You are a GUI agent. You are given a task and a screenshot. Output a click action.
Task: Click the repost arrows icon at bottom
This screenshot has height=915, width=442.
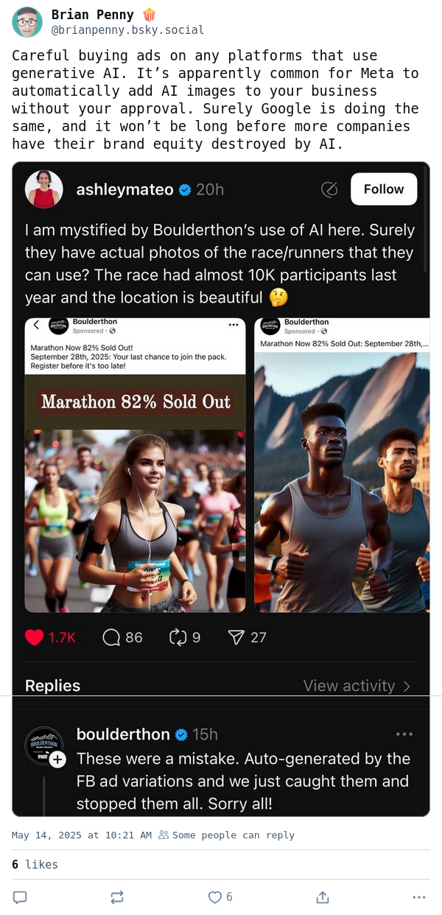pos(117,897)
